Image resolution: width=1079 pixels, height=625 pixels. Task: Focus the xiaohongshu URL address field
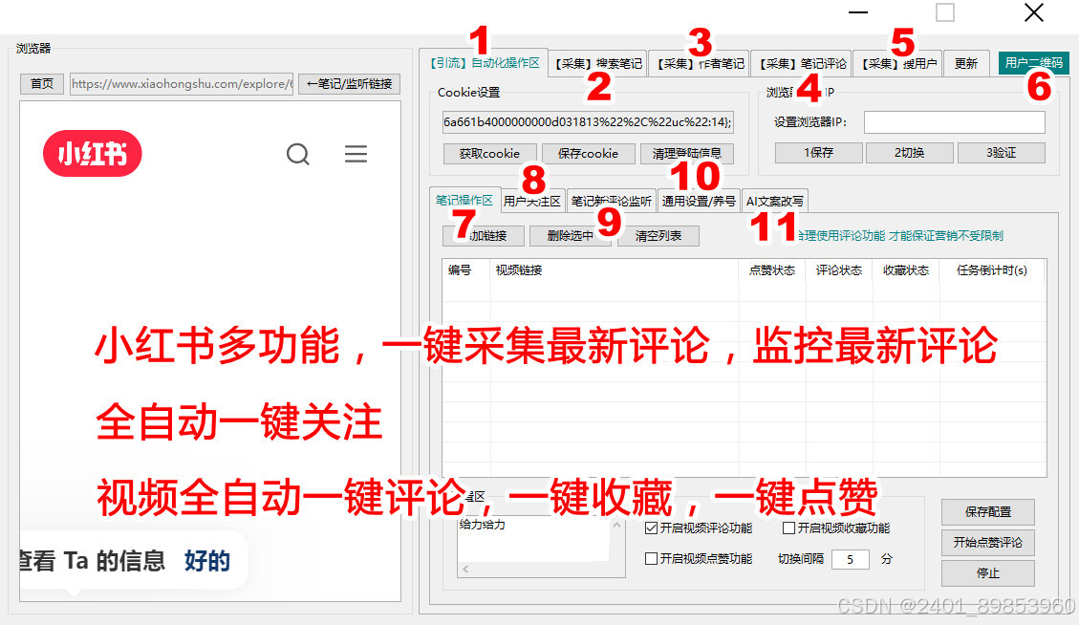(x=182, y=84)
